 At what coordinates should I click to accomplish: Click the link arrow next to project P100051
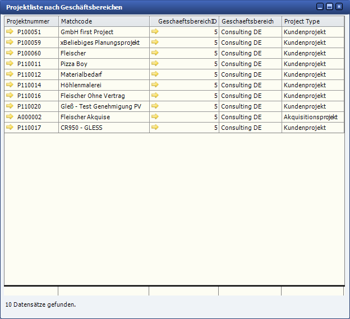[x=10, y=32]
